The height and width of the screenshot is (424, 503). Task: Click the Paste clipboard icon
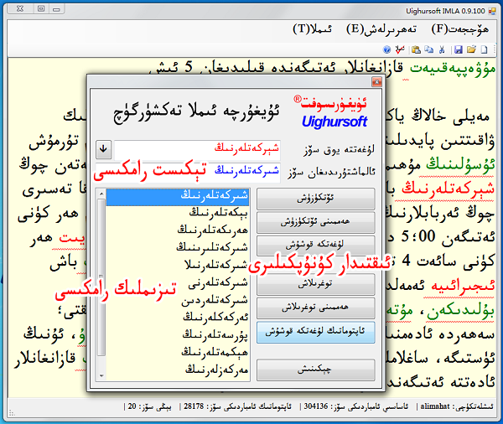(x=417, y=49)
